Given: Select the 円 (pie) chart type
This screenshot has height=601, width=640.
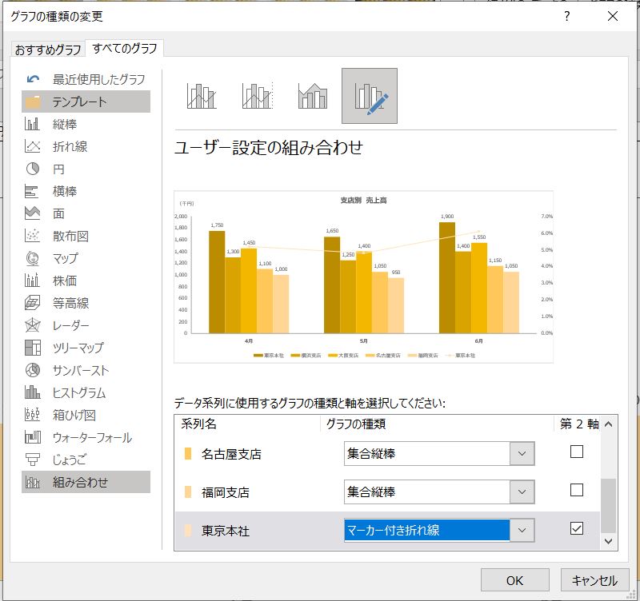Looking at the screenshot, I should [x=58, y=169].
